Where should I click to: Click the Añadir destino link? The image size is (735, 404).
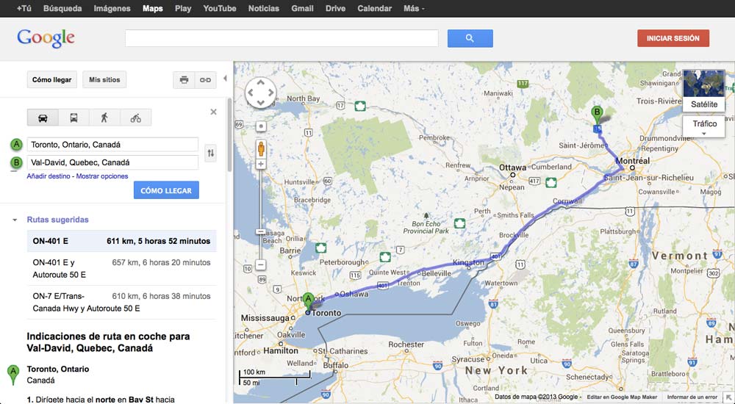pos(49,176)
